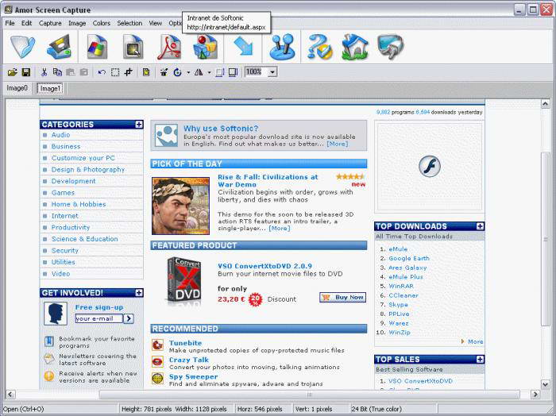Click the large Adobe PDF icon
Screen dimensions: 556x416
pos(168,46)
